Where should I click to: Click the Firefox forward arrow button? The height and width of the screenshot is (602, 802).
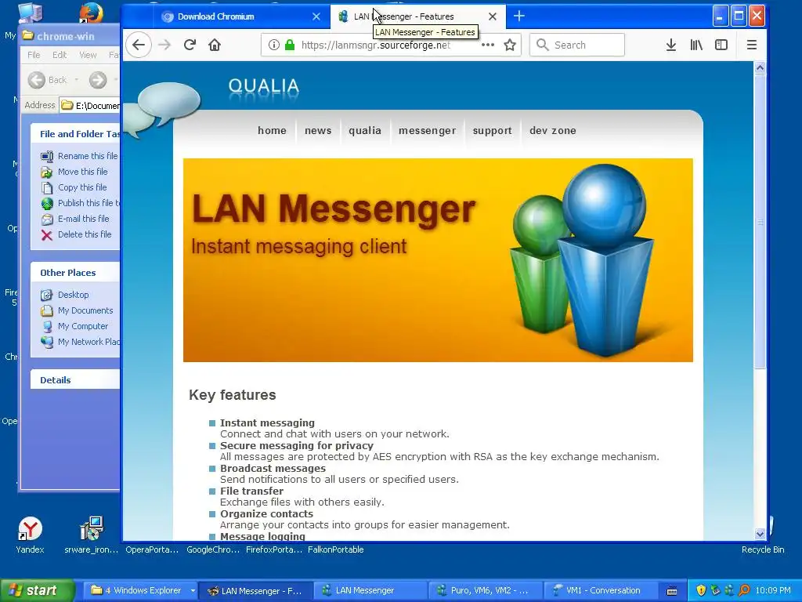(164, 45)
